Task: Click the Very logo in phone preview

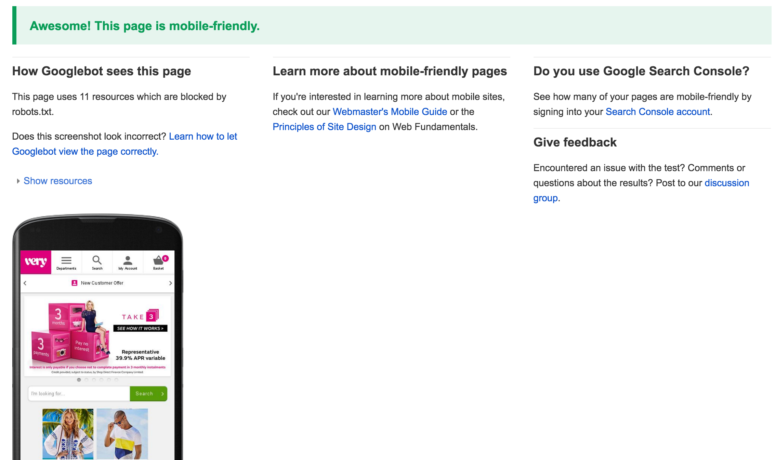Action: coord(36,262)
